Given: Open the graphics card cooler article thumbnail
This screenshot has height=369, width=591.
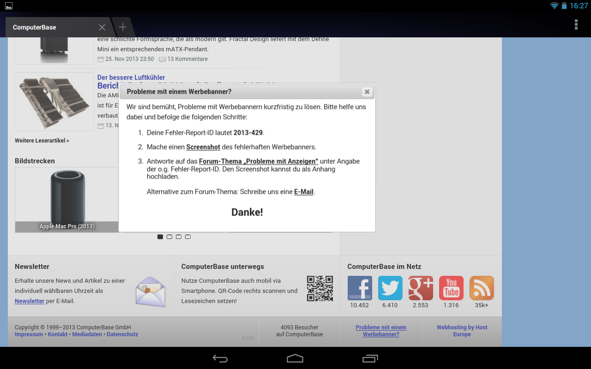Looking at the screenshot, I should click(x=54, y=101).
